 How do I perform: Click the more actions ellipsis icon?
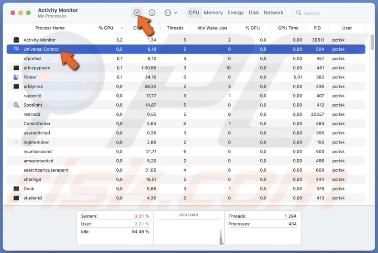168,13
